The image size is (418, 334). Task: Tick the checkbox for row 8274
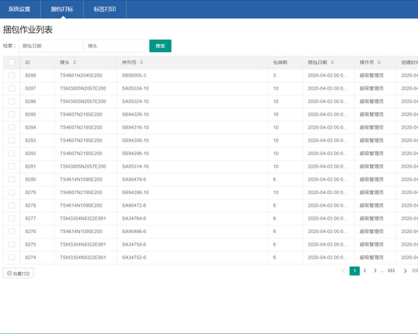point(11,257)
